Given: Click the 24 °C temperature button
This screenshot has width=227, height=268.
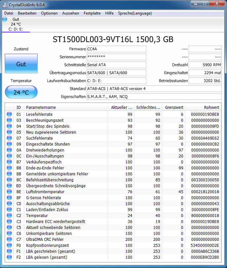Looking at the screenshot, I should (x=21, y=92).
